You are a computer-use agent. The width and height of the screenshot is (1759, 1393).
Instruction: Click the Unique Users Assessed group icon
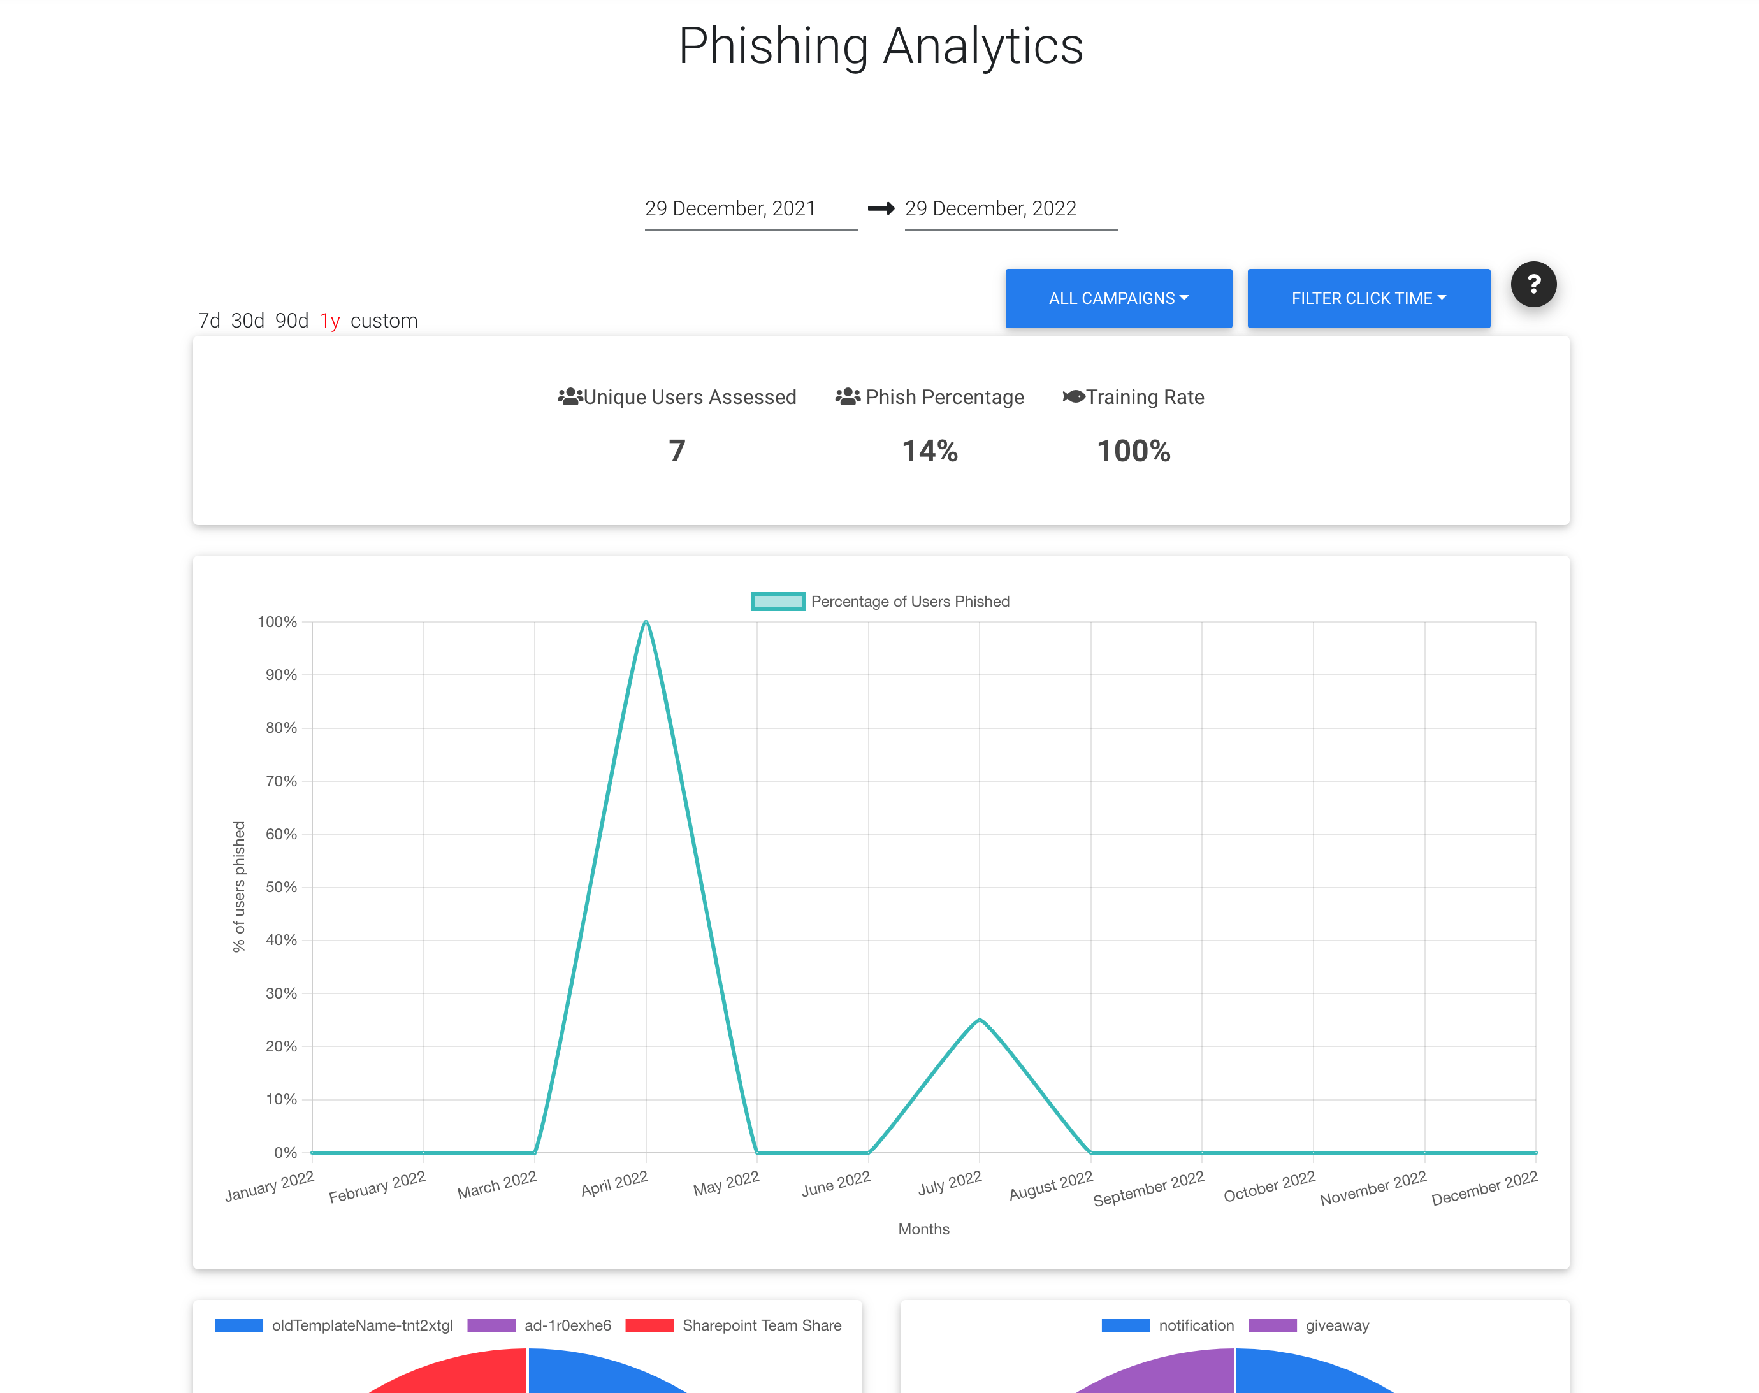point(570,396)
